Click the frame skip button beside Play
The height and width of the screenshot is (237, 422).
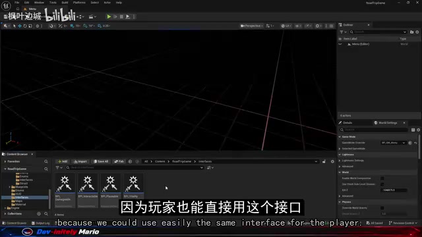(x=115, y=16)
